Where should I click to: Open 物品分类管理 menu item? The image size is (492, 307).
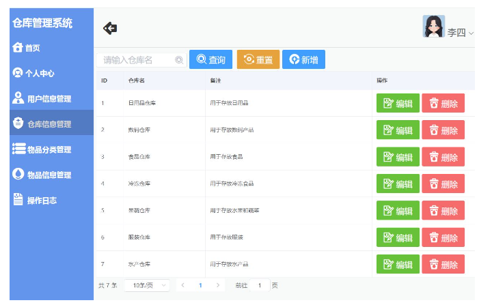(x=51, y=149)
